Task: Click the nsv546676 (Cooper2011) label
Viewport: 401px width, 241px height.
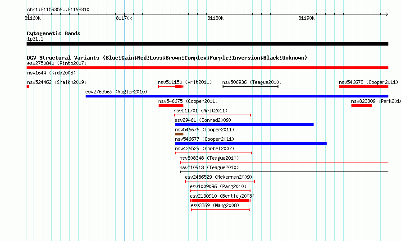Action: (205, 130)
